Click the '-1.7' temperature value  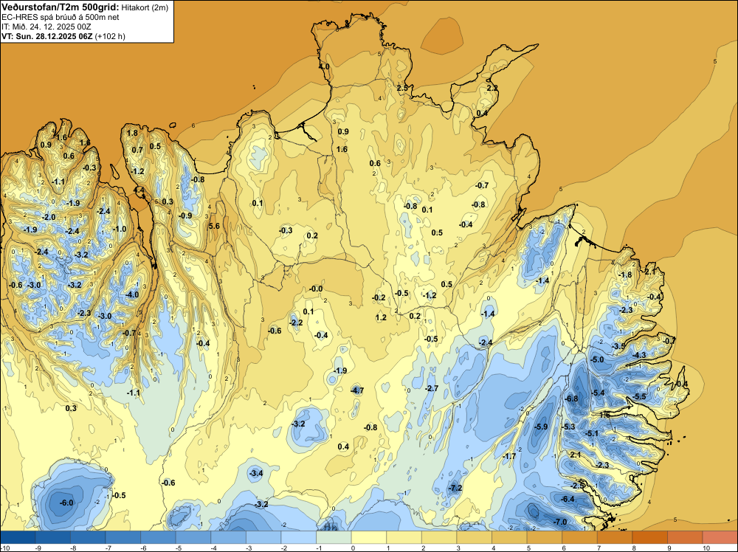508,456
